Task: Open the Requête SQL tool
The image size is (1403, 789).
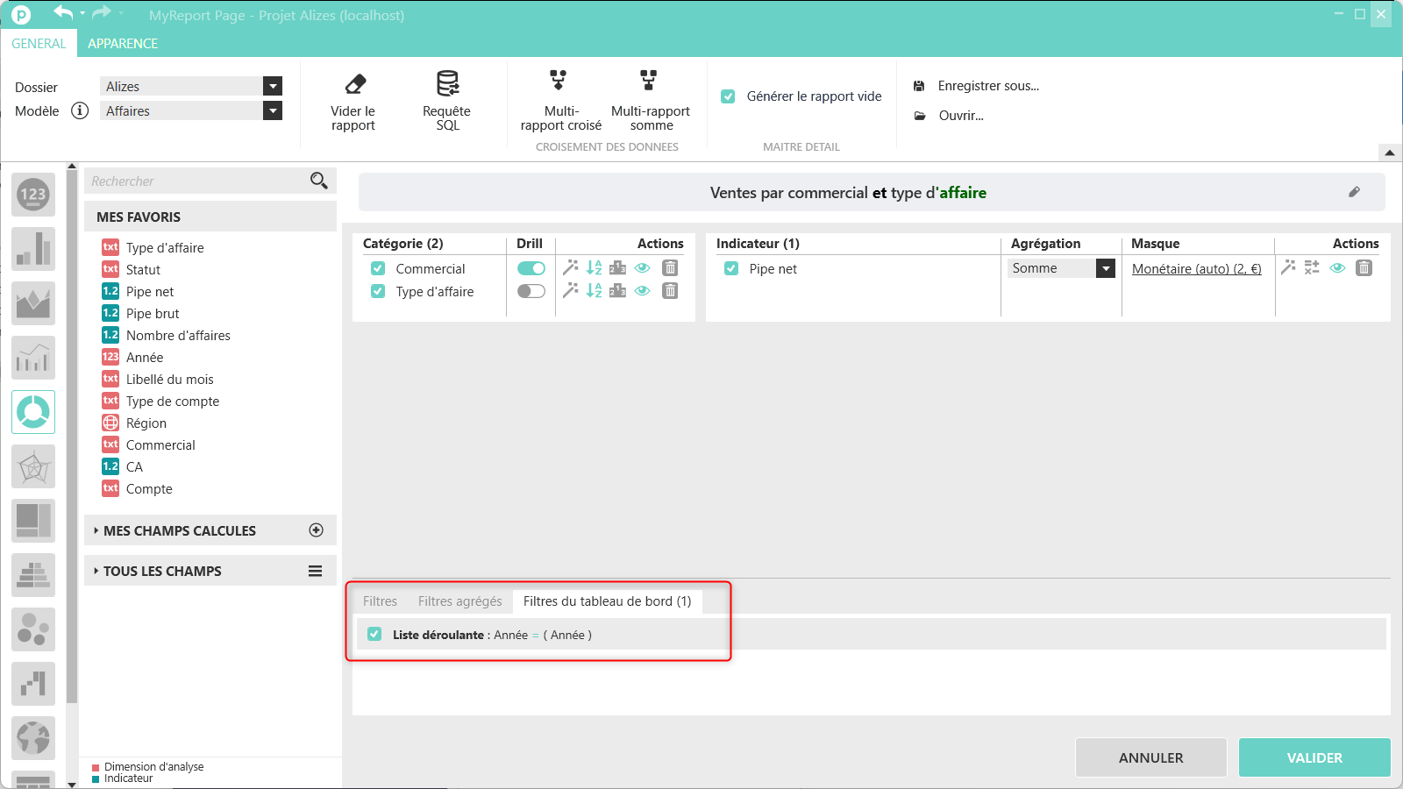Action: click(447, 84)
